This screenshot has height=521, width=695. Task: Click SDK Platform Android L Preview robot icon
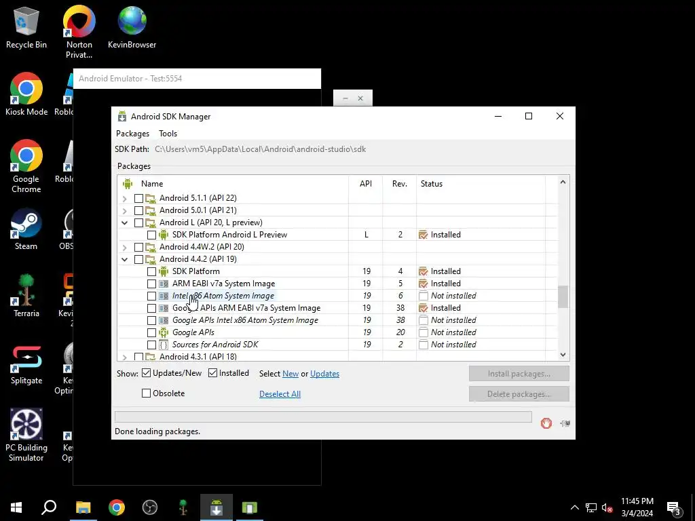(164, 234)
